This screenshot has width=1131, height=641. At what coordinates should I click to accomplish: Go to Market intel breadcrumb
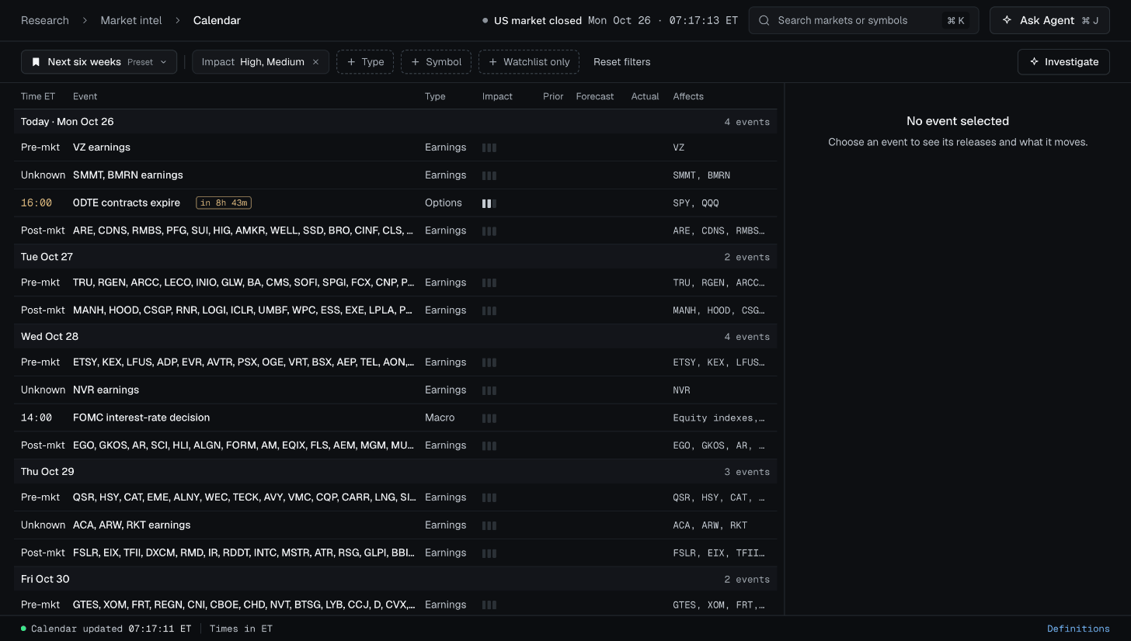click(x=131, y=20)
